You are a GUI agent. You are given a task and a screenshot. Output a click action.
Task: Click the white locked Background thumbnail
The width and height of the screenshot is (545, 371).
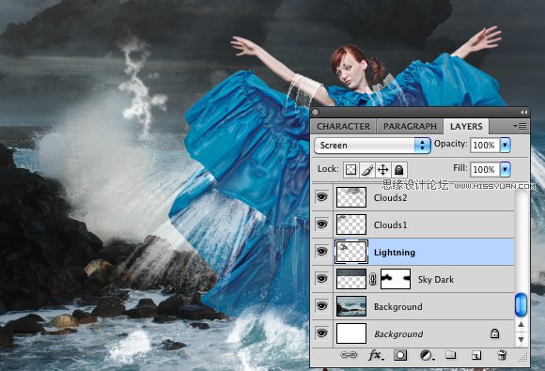coord(351,333)
